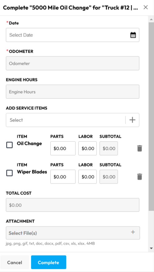Click the allowed file types hint text
Image resolution: width=154 pixels, height=272 pixels.
(50, 244)
